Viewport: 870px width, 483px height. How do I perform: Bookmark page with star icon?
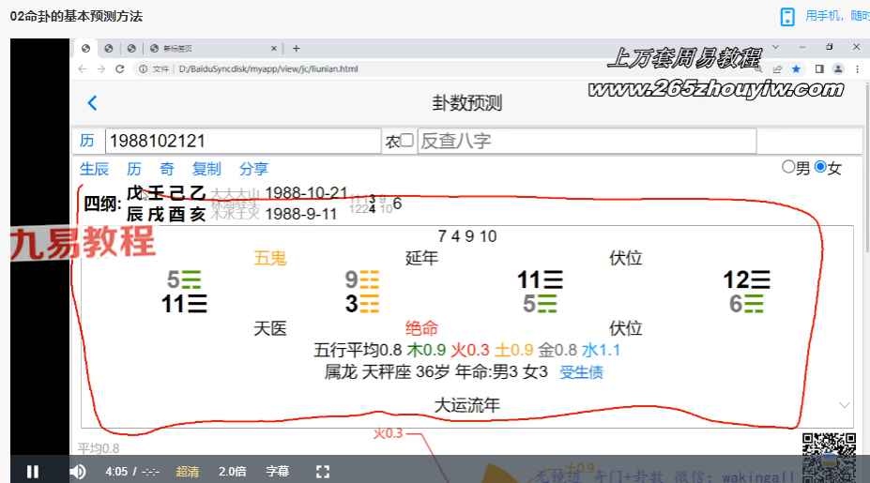click(x=797, y=68)
